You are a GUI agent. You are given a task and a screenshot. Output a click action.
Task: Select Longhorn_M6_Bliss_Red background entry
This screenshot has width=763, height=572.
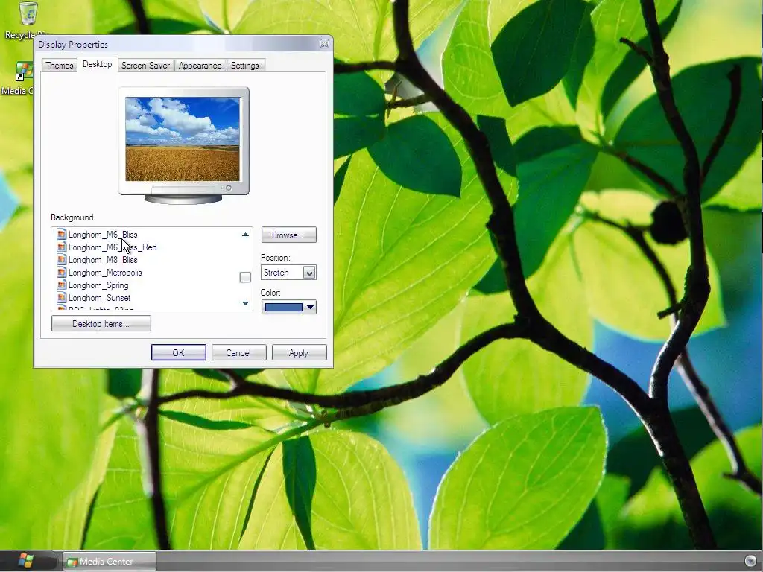[x=113, y=247]
